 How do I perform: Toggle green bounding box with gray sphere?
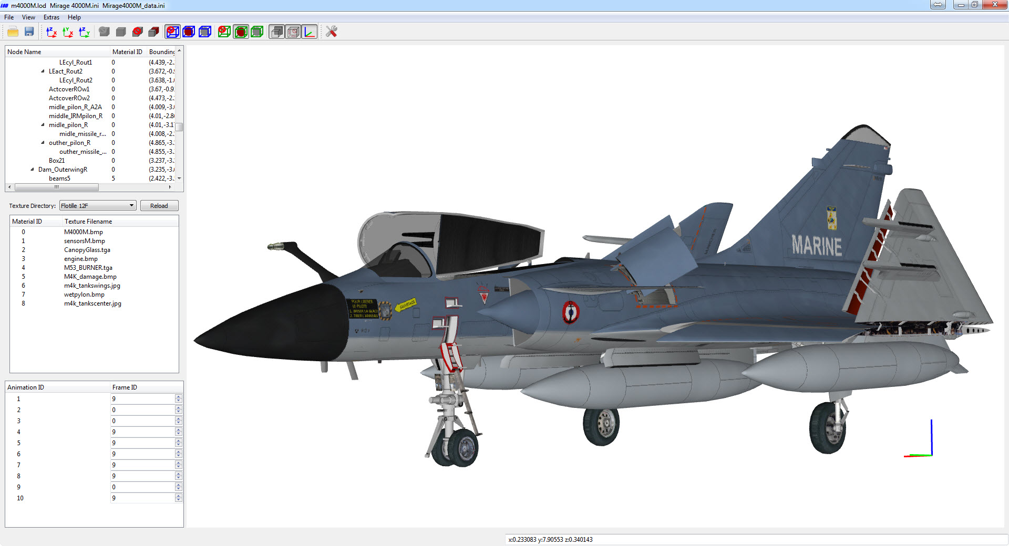pos(257,32)
